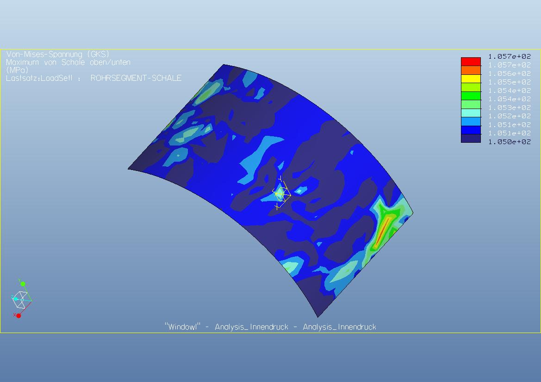Click the dark navy bottom legend swatch
This screenshot has height=382, width=541.
tap(471, 139)
